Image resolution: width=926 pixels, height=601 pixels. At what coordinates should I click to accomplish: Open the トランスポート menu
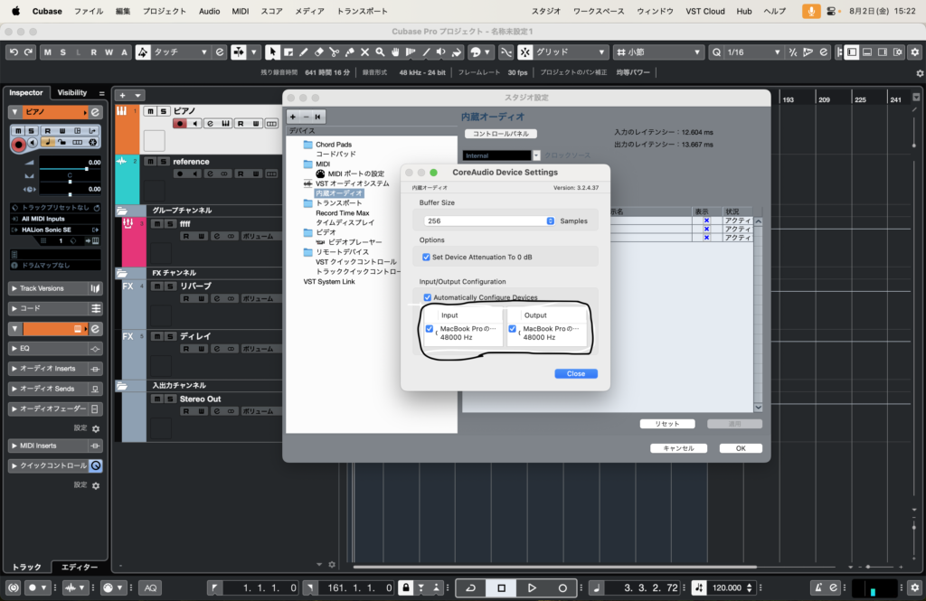(362, 11)
